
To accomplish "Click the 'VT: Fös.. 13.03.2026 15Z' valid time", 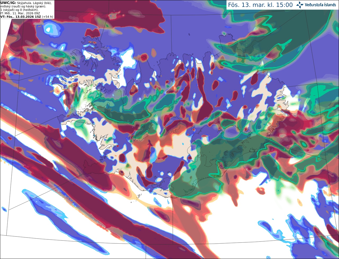I will click(x=21, y=17).
